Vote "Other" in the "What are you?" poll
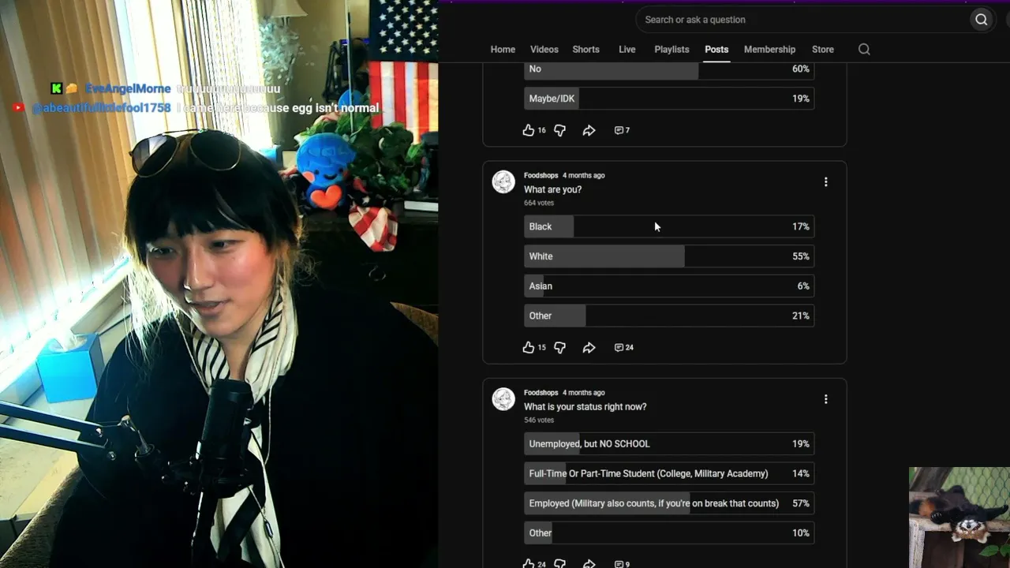 pyautogui.click(x=669, y=316)
